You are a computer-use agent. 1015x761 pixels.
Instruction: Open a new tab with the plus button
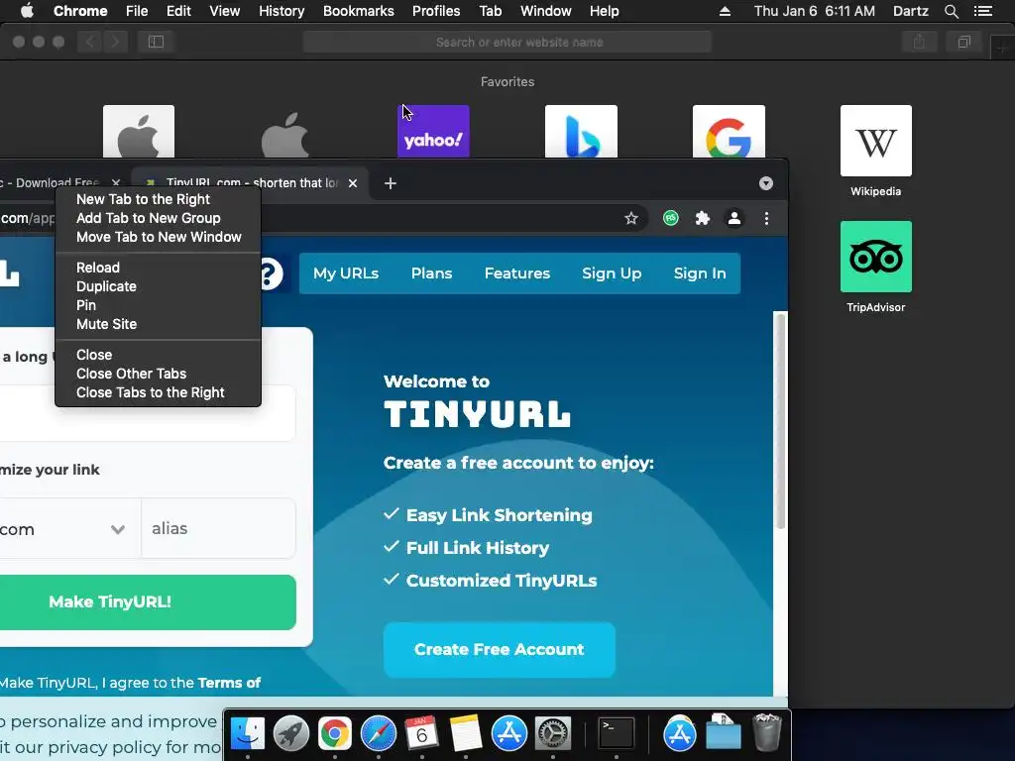[x=390, y=183]
